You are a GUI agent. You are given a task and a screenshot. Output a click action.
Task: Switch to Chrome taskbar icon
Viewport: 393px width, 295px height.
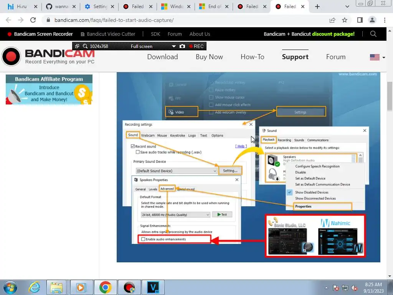[105, 287]
